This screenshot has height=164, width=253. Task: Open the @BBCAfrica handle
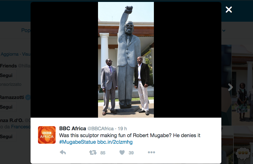tap(100, 129)
